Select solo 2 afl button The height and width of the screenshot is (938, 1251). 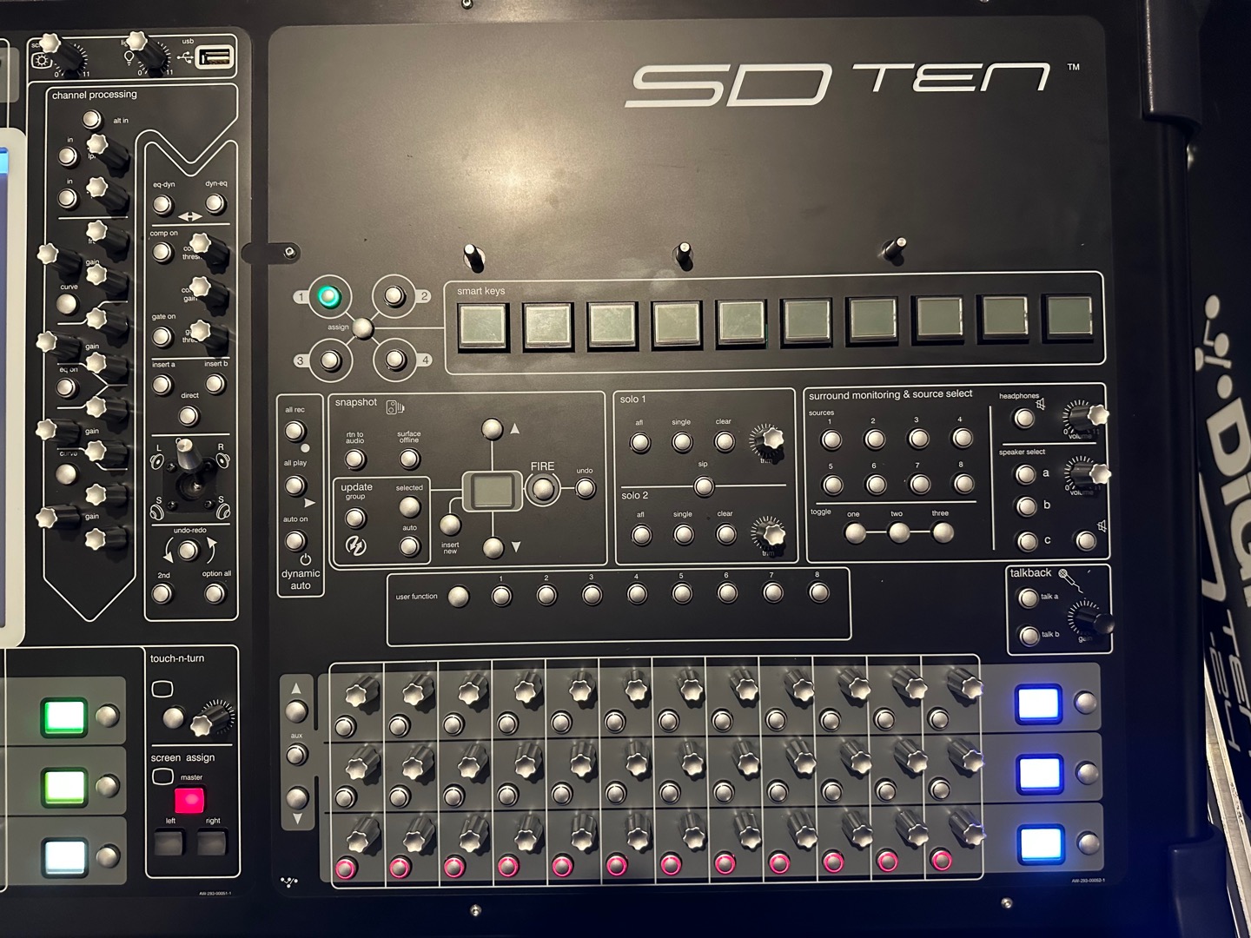tap(641, 535)
